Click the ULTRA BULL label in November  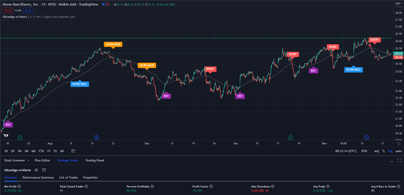click(353, 70)
